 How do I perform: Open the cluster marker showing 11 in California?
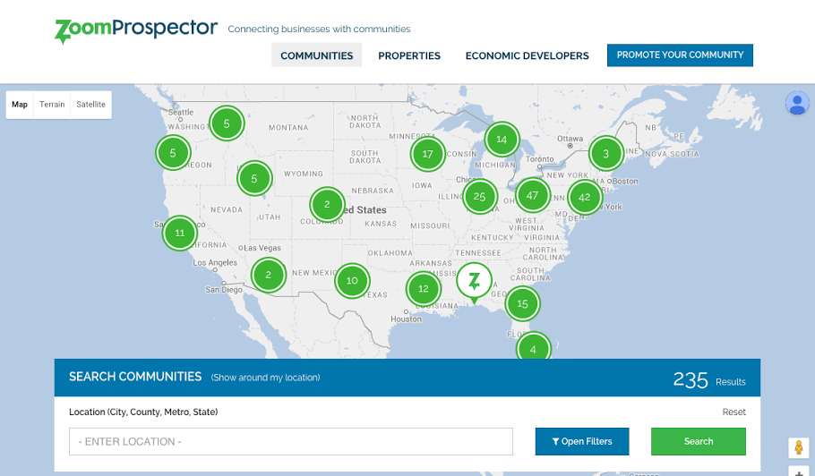tap(179, 233)
